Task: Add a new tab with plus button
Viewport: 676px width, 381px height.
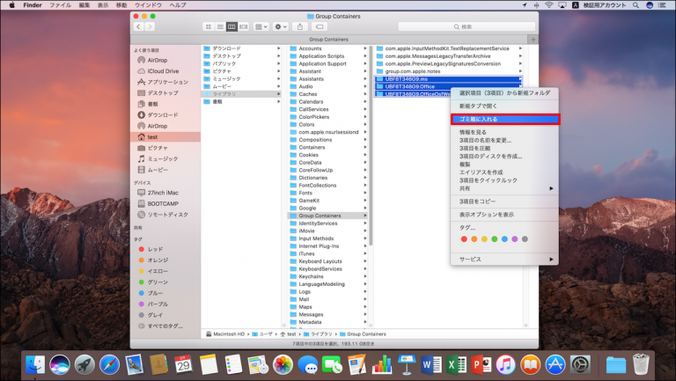Action: (533, 40)
